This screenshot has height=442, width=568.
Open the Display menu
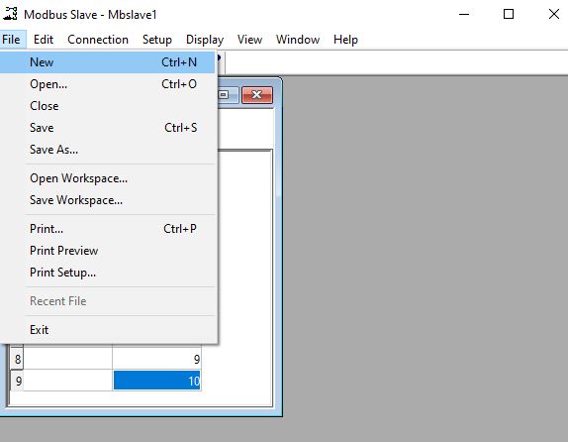[x=205, y=40]
